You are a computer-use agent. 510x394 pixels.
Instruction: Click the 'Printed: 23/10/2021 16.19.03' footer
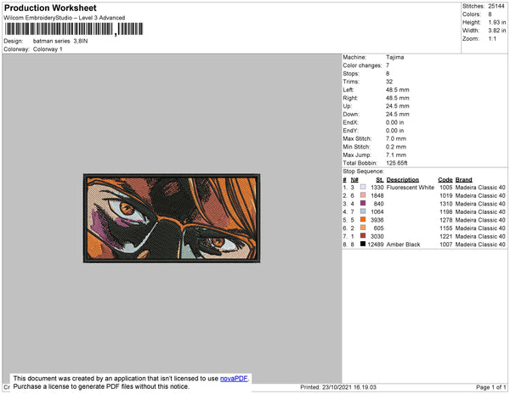click(338, 387)
